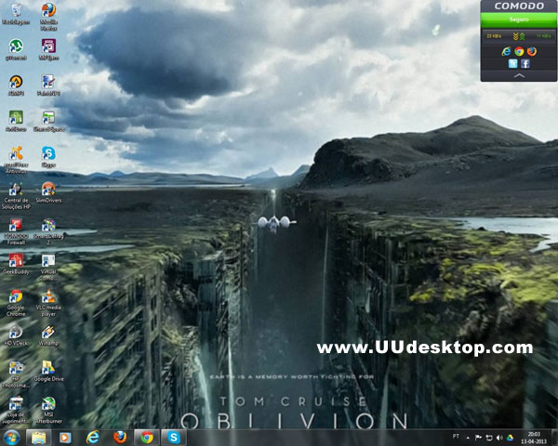This screenshot has height=446, width=558.
Task: Open the Google Drive desktop folder
Action: (48, 372)
